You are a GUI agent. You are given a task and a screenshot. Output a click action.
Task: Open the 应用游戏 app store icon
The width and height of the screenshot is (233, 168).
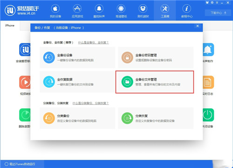click(x=77, y=8)
